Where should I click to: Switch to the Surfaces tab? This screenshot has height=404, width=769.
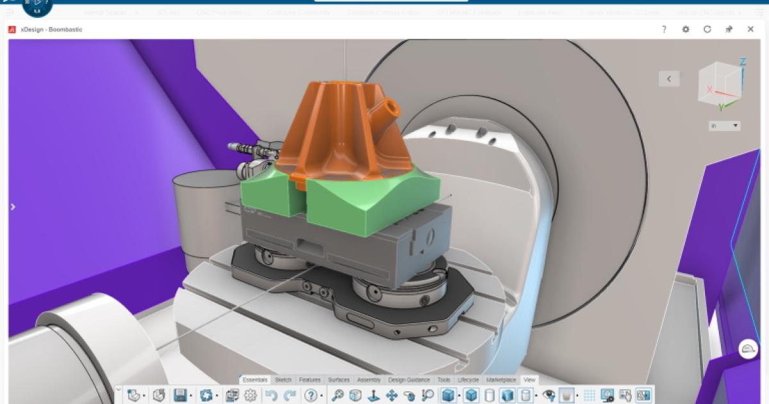(339, 380)
